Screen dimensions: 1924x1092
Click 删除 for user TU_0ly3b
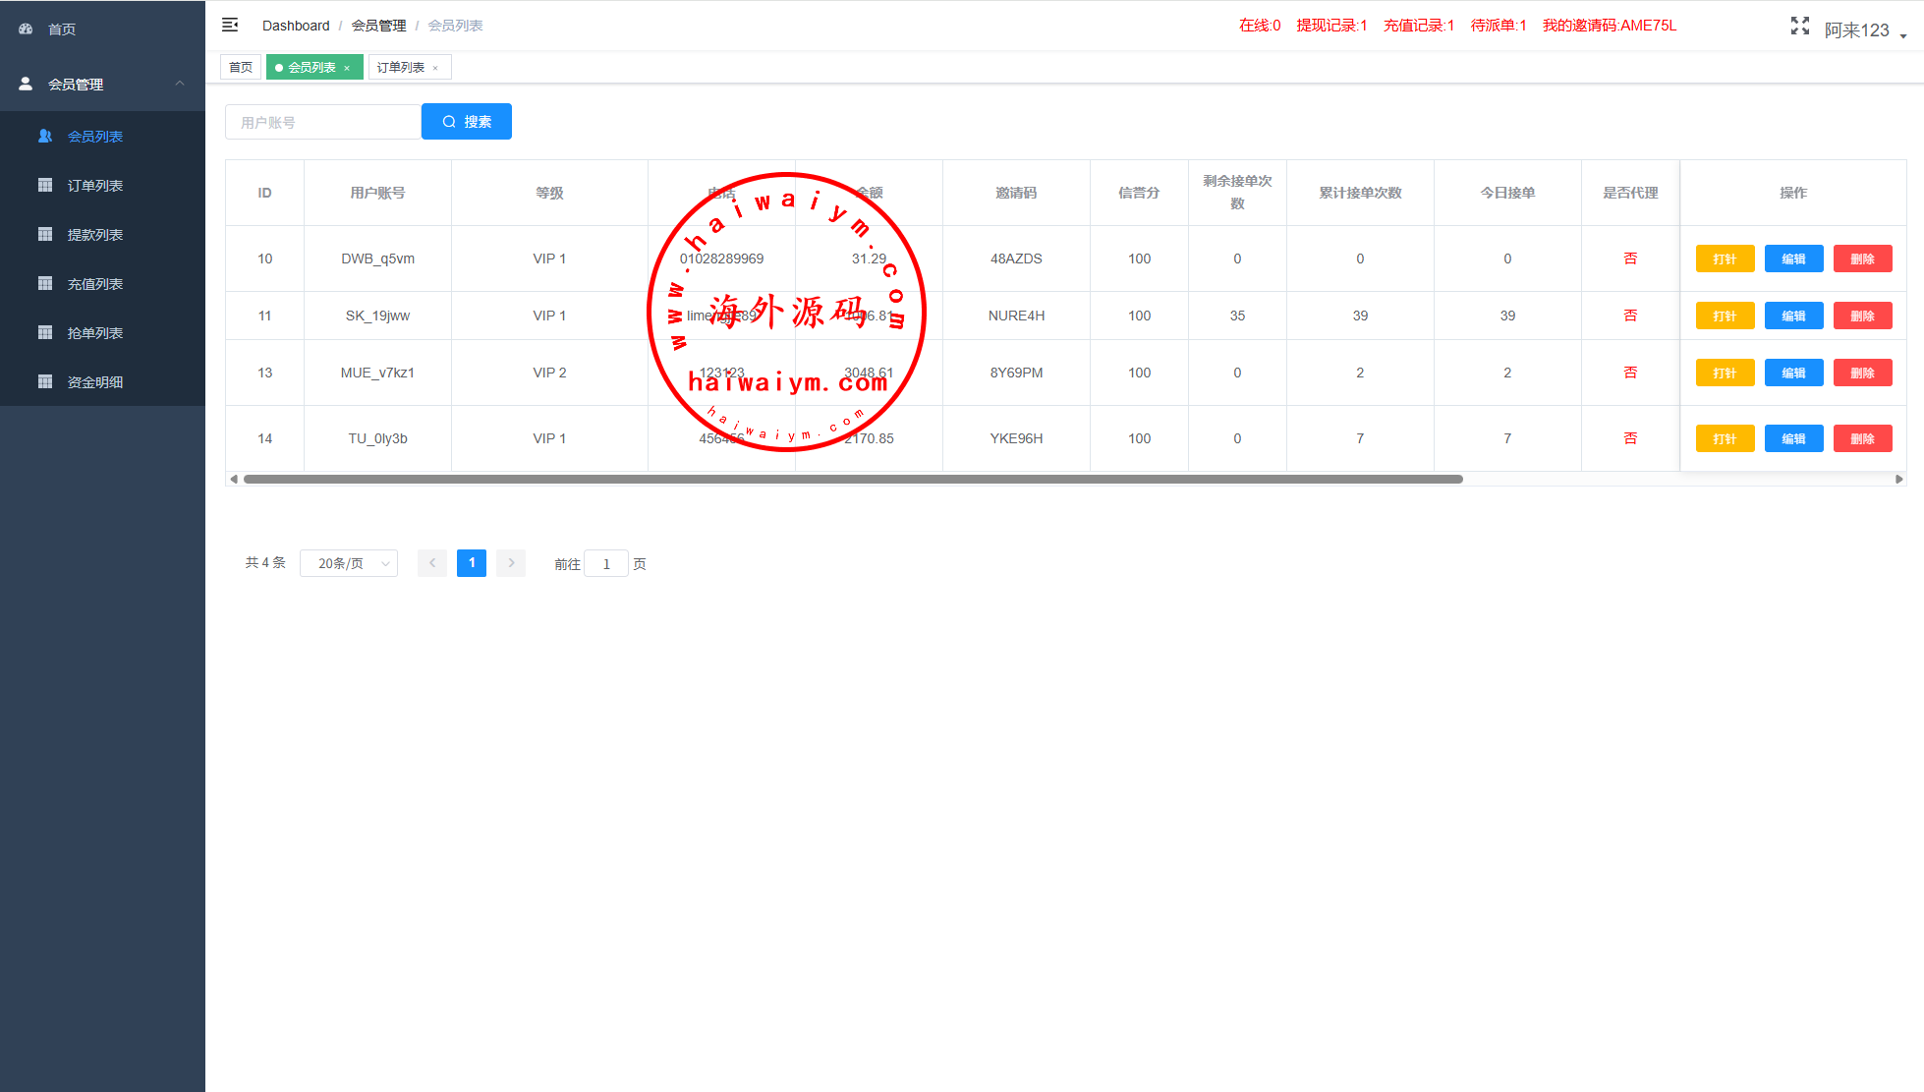1862,438
